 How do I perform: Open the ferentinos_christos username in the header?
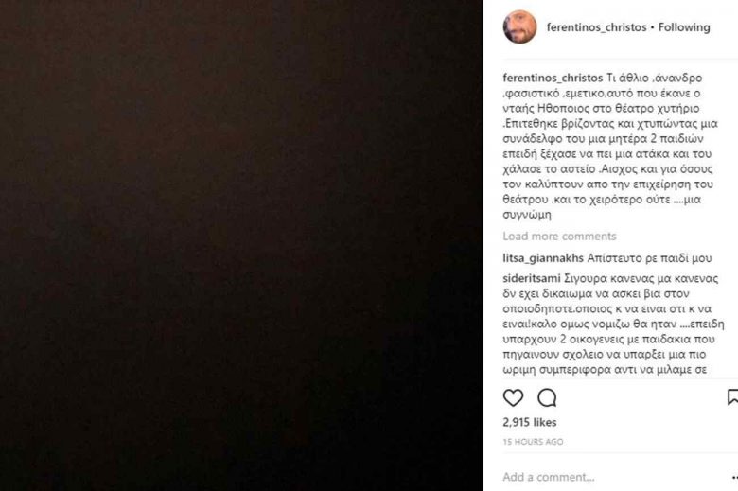tap(596, 27)
